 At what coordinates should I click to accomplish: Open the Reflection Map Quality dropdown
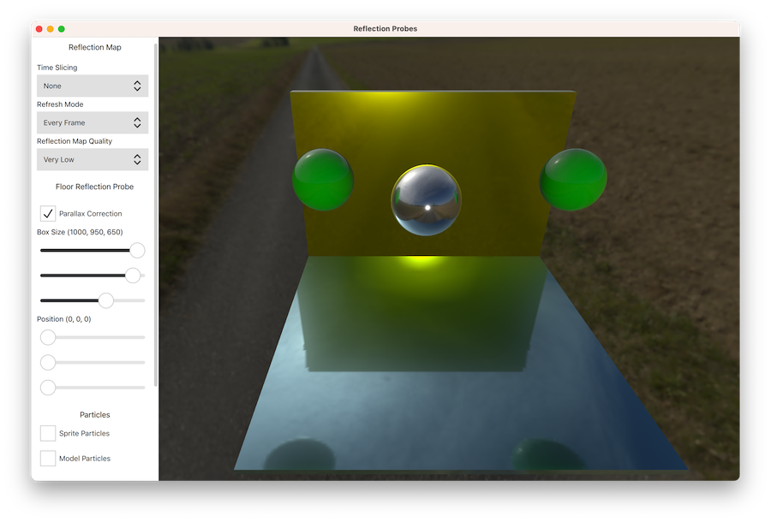coord(93,159)
